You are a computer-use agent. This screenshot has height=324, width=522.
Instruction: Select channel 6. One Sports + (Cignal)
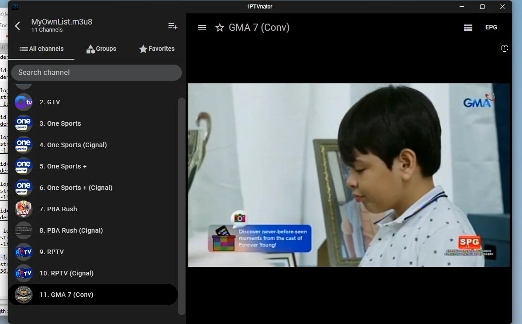93,188
